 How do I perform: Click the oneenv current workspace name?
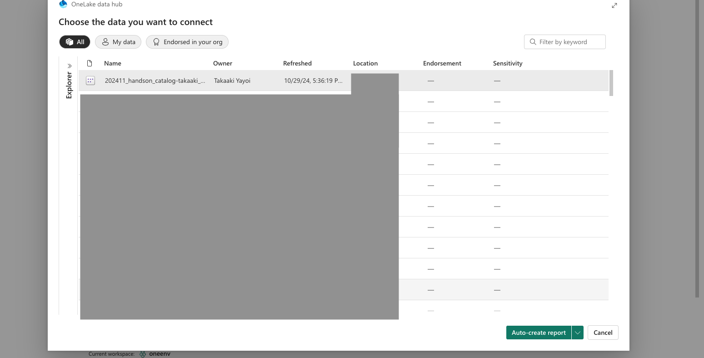(x=160, y=354)
